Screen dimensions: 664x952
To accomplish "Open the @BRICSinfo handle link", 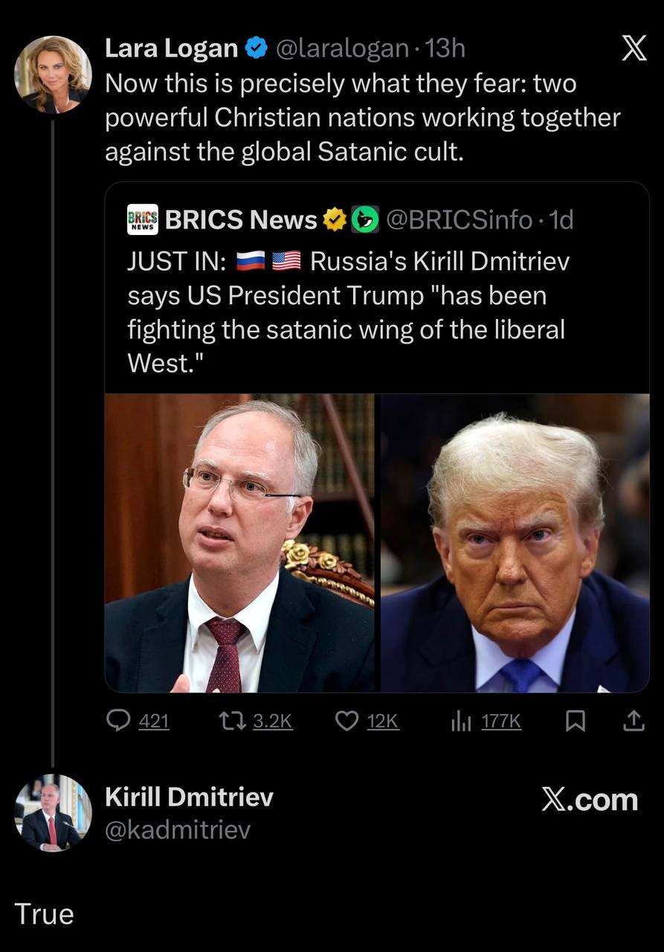I will 460,220.
